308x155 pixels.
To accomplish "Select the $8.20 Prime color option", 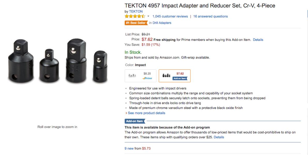I will (141, 76).
